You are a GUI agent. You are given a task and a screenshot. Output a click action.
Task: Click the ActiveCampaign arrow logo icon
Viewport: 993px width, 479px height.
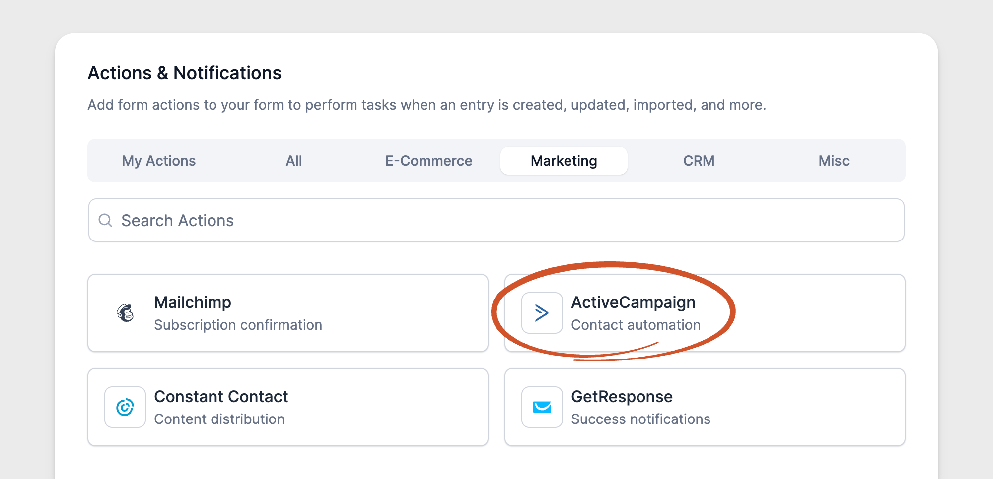click(x=542, y=313)
